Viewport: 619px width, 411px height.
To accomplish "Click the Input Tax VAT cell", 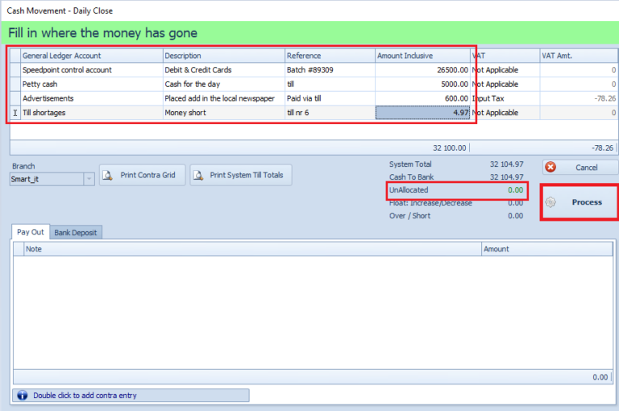I will 505,98.
